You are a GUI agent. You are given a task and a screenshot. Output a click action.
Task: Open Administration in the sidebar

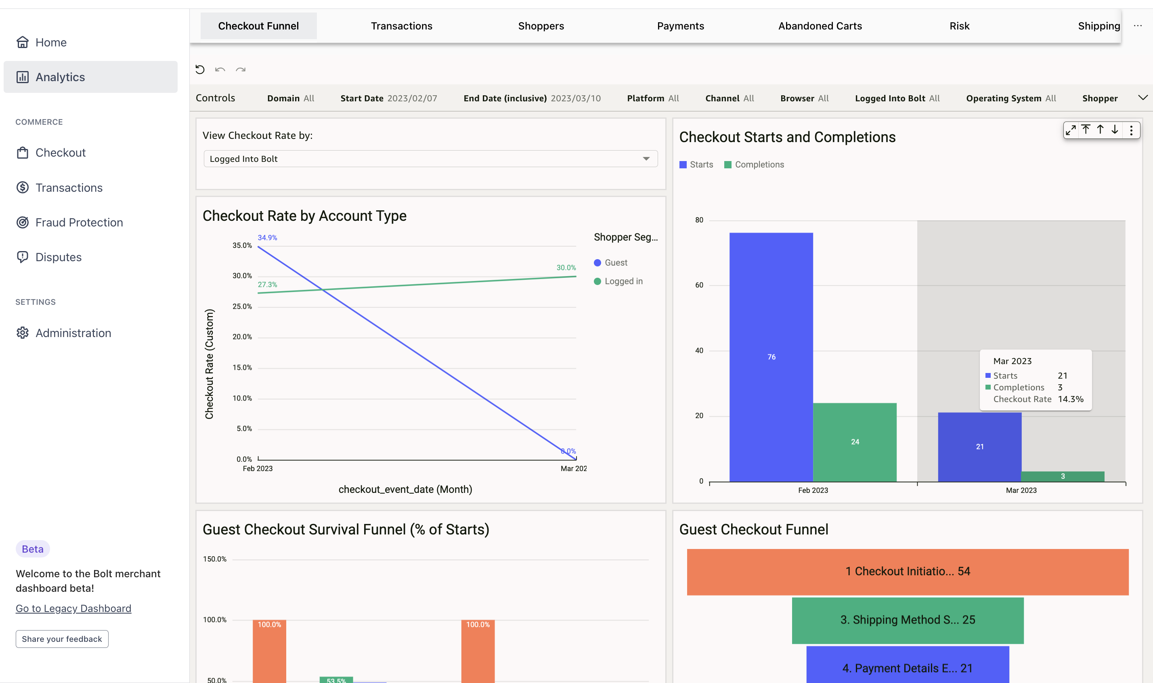pos(91,333)
